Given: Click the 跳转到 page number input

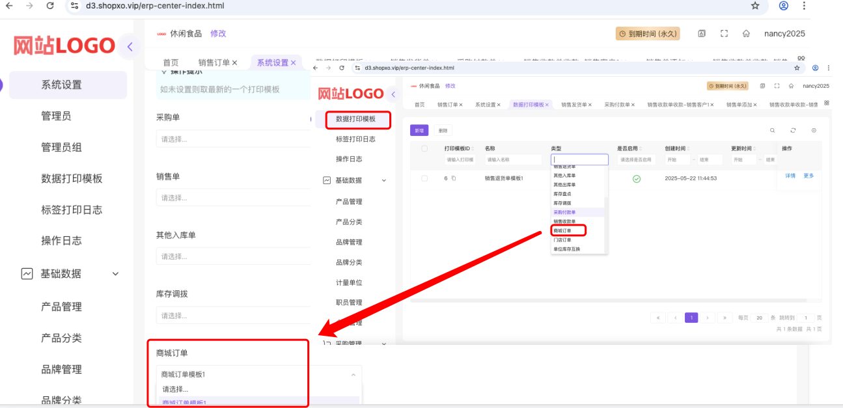Looking at the screenshot, I should tap(806, 318).
